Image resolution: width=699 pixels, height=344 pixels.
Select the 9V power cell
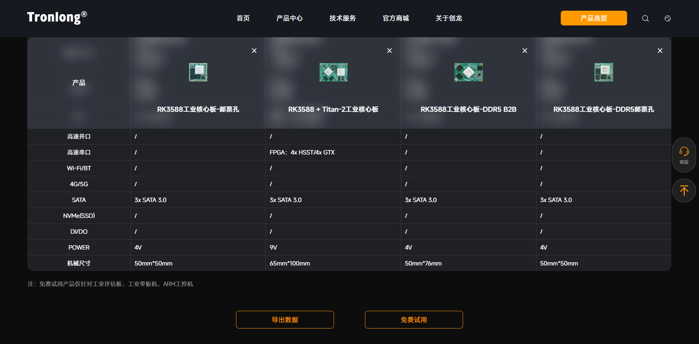tap(333, 247)
